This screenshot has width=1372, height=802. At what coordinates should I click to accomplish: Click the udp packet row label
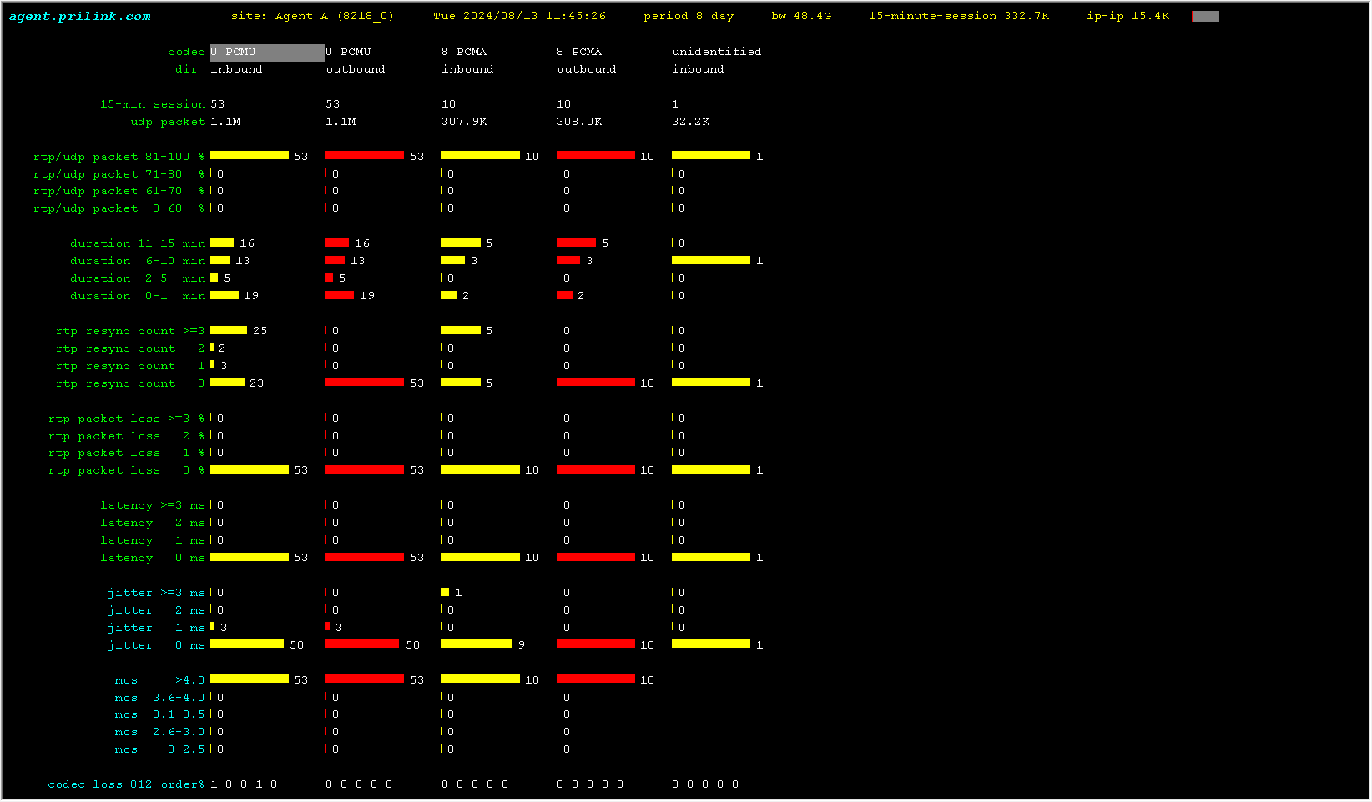167,122
